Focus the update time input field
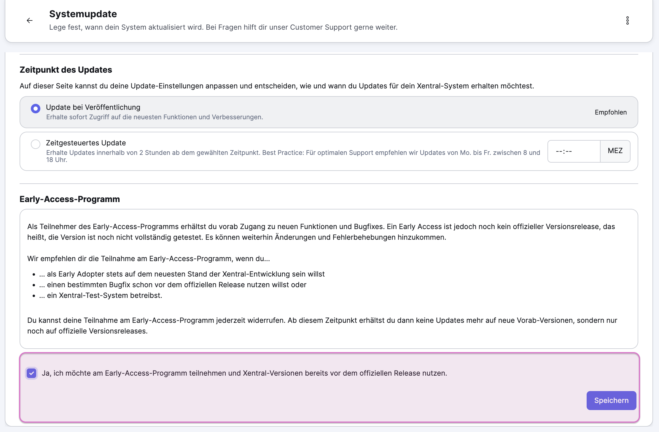Image resolution: width=659 pixels, height=432 pixels. 574,151
